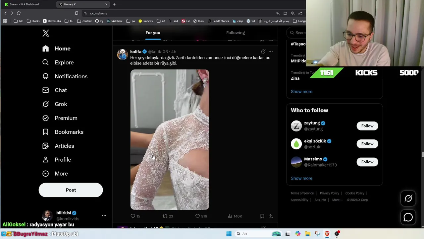
Task: Follow ekşi sözlük
Action: click(x=367, y=144)
